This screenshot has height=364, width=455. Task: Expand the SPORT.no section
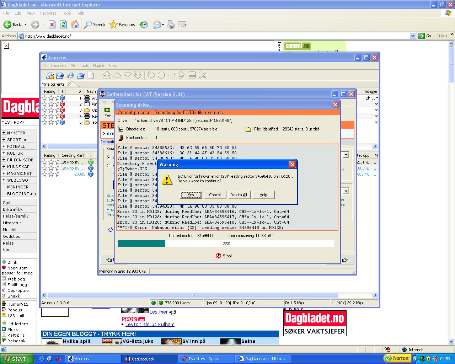point(4,140)
